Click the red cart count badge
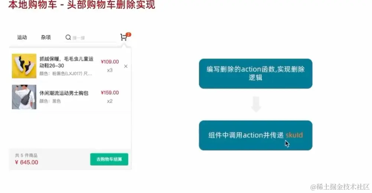This screenshot has height=193, width=372. click(128, 35)
